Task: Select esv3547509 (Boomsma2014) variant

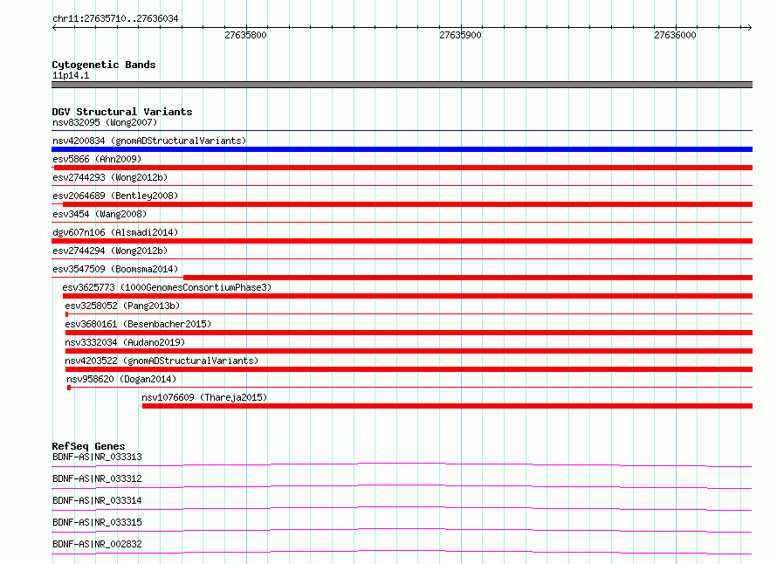Action: click(115, 269)
